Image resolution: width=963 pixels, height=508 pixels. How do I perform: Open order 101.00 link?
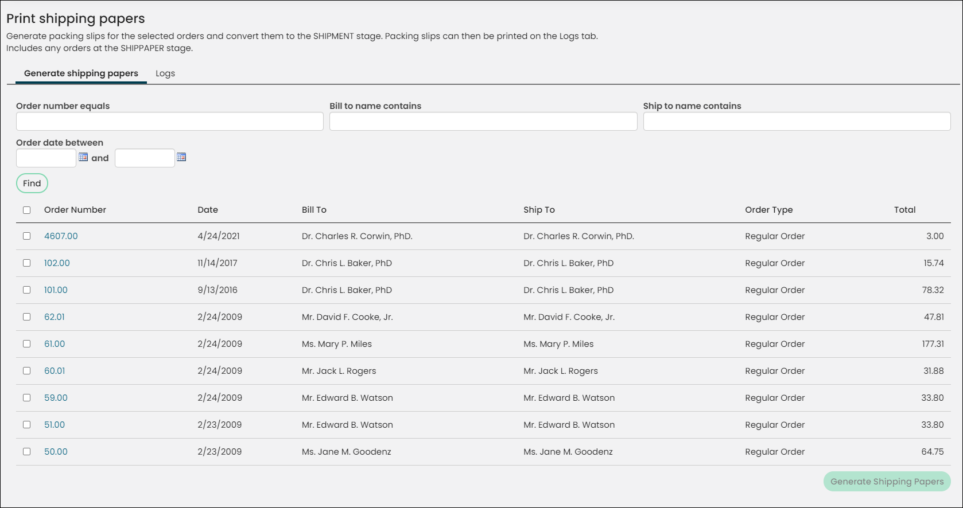(56, 290)
